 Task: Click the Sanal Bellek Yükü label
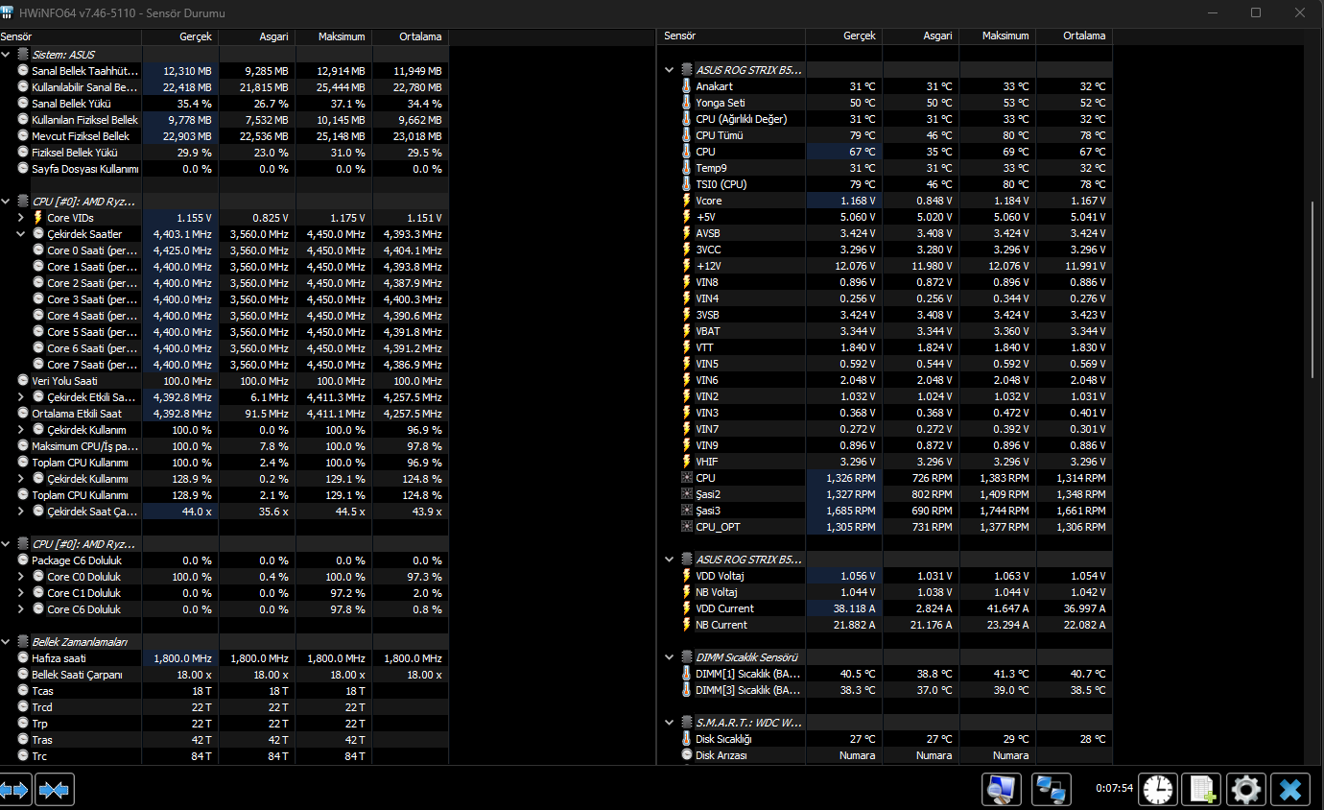pyautogui.click(x=72, y=104)
